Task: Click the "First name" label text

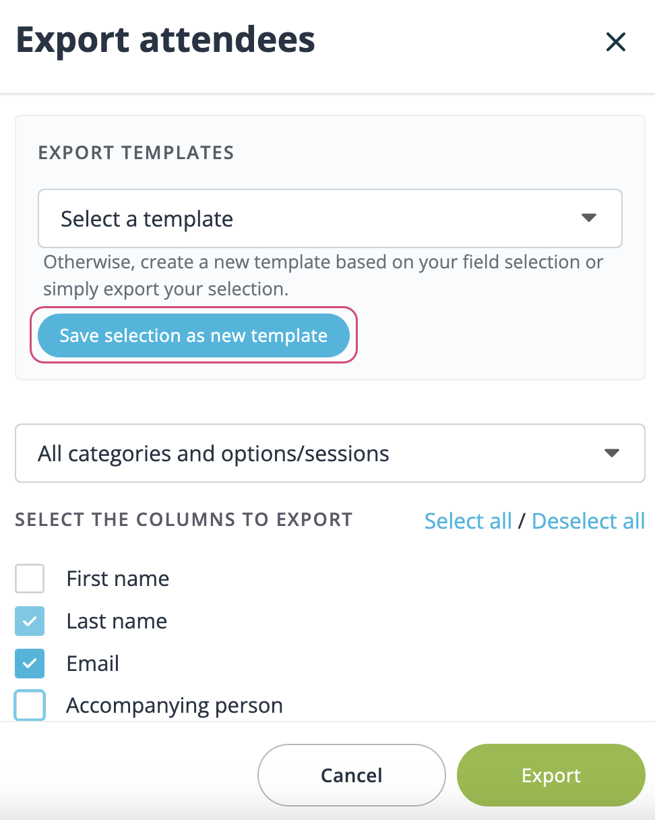Action: click(117, 578)
